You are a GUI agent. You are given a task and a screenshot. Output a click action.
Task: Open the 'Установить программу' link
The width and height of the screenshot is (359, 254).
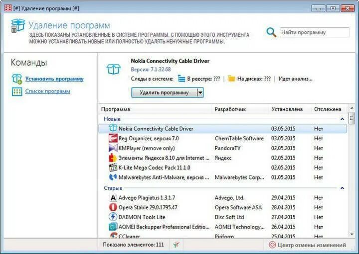(54, 79)
